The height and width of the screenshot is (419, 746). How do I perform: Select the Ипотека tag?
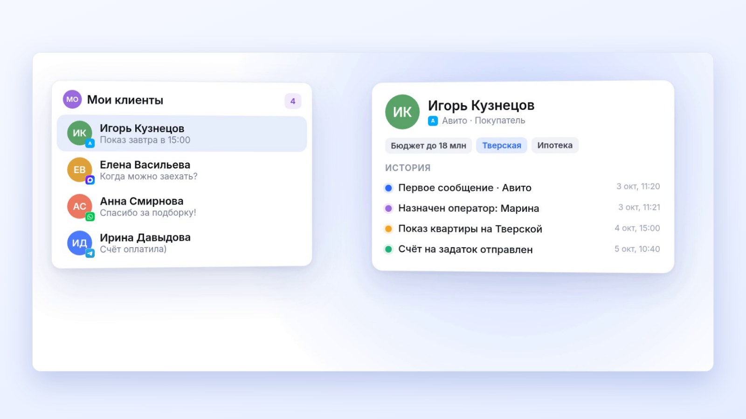tap(555, 145)
